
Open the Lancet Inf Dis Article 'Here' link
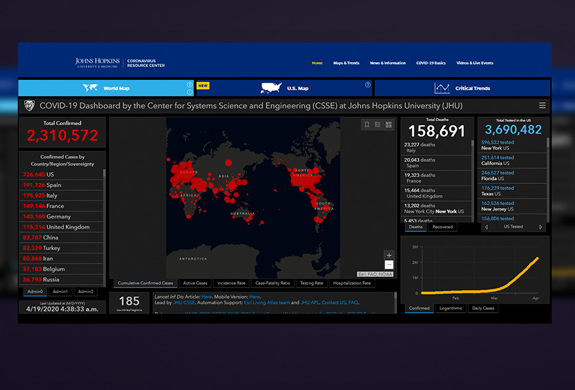[207, 297]
